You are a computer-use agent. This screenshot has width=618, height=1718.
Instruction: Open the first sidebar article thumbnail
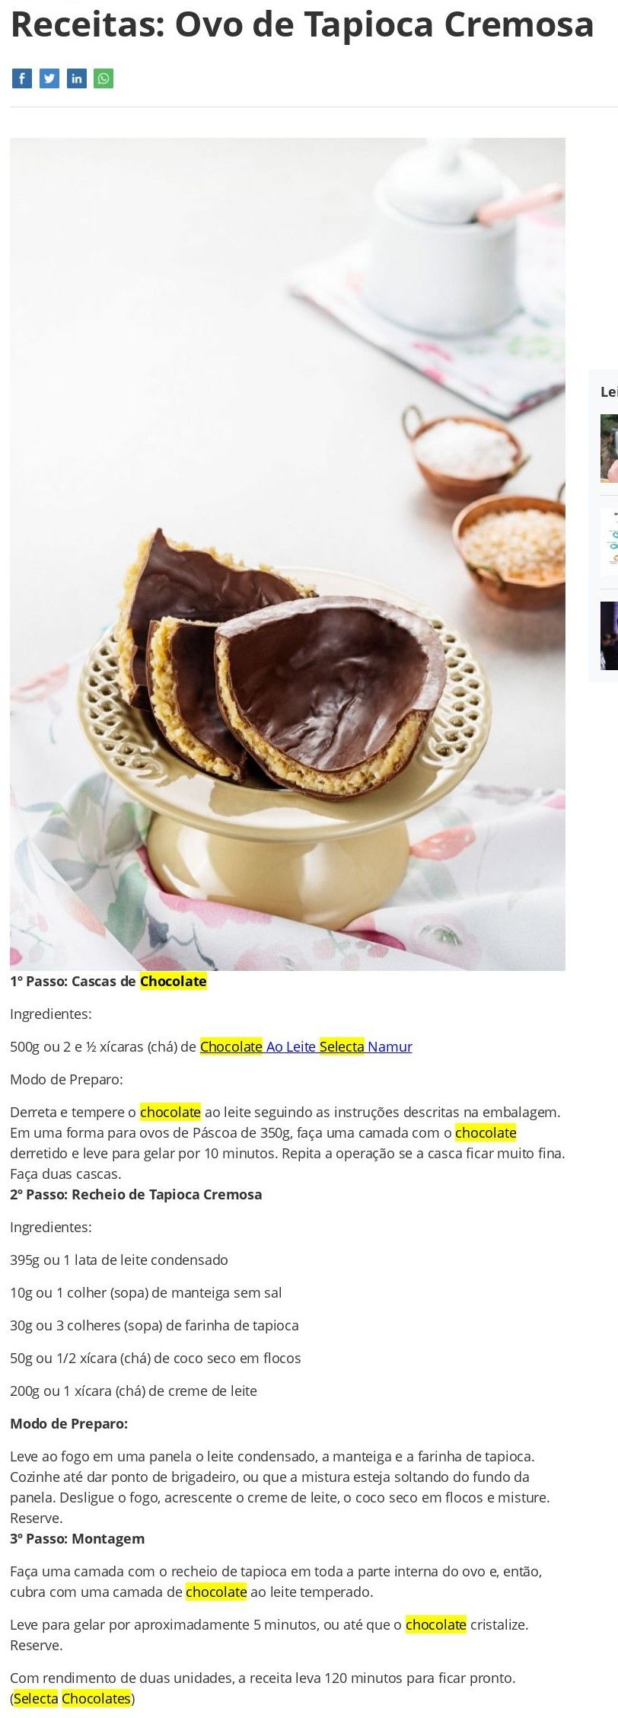609,448
